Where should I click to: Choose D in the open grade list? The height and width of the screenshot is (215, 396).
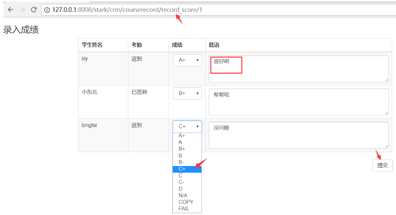187,189
